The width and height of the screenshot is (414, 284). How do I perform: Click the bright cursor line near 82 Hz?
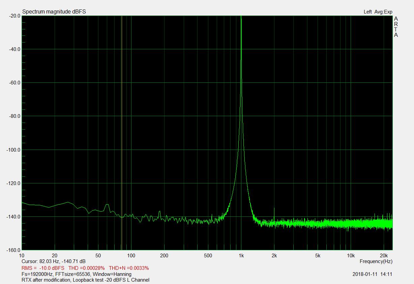tap(121, 133)
